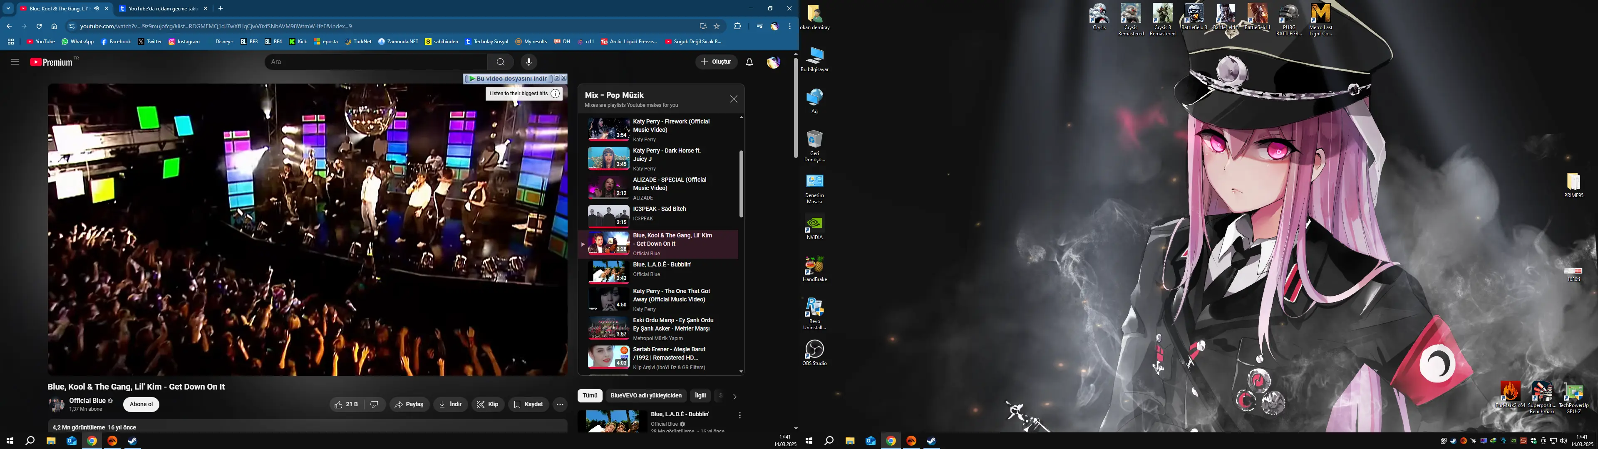Dislike the Get Down On It video
1598x449 pixels.
pos(375,405)
